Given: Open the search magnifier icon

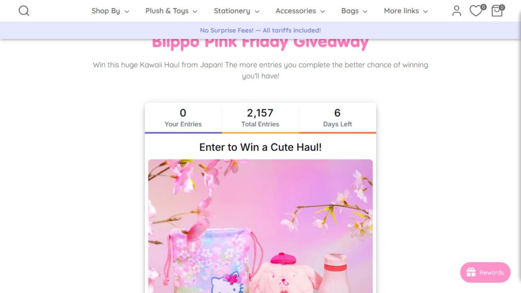Looking at the screenshot, I should (x=24, y=11).
